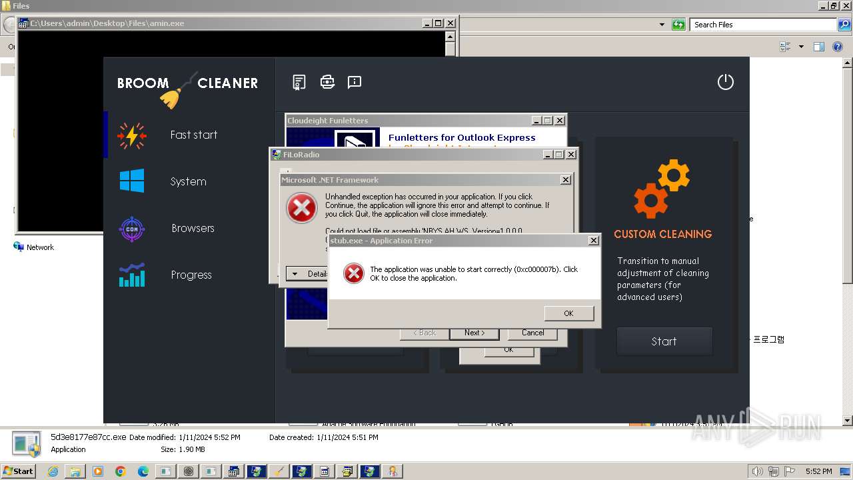Click the search magnifier button in Explorer

click(x=844, y=25)
